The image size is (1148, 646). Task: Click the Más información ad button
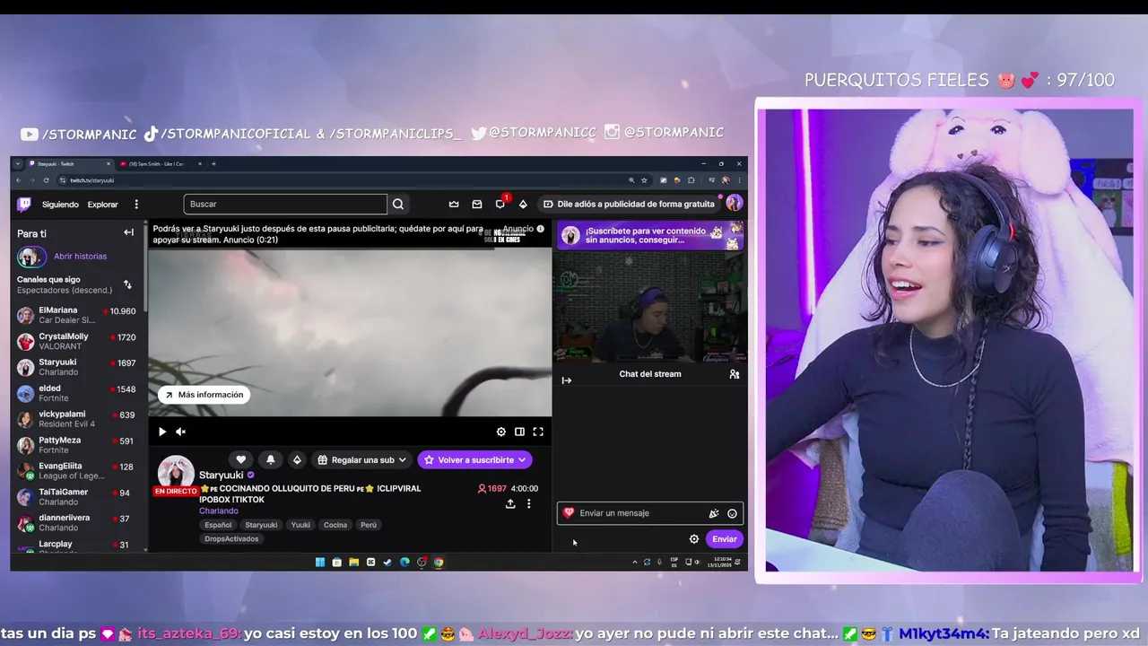coord(204,395)
